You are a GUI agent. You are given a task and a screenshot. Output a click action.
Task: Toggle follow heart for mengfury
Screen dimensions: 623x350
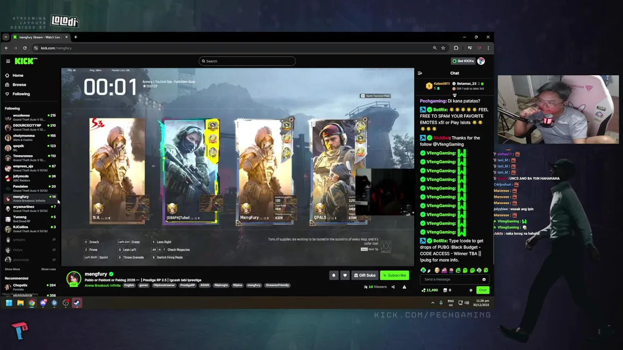tap(345, 275)
